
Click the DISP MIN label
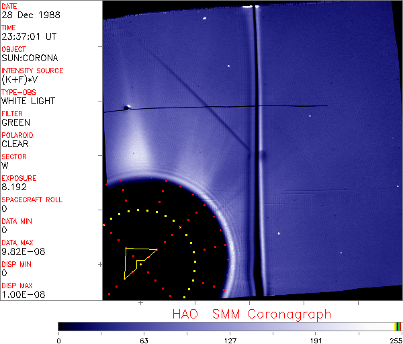pyautogui.click(x=16, y=264)
